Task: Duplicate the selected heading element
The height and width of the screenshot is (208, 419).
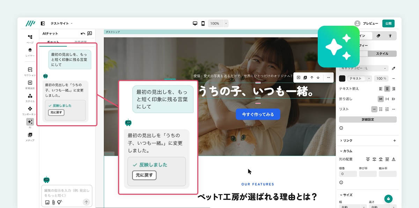Action: coord(305,78)
